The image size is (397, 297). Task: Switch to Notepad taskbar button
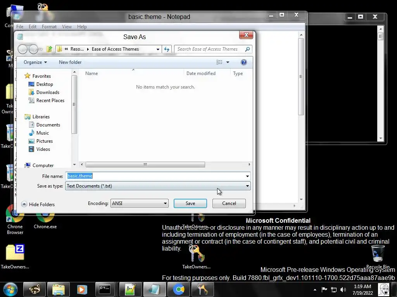154,289
